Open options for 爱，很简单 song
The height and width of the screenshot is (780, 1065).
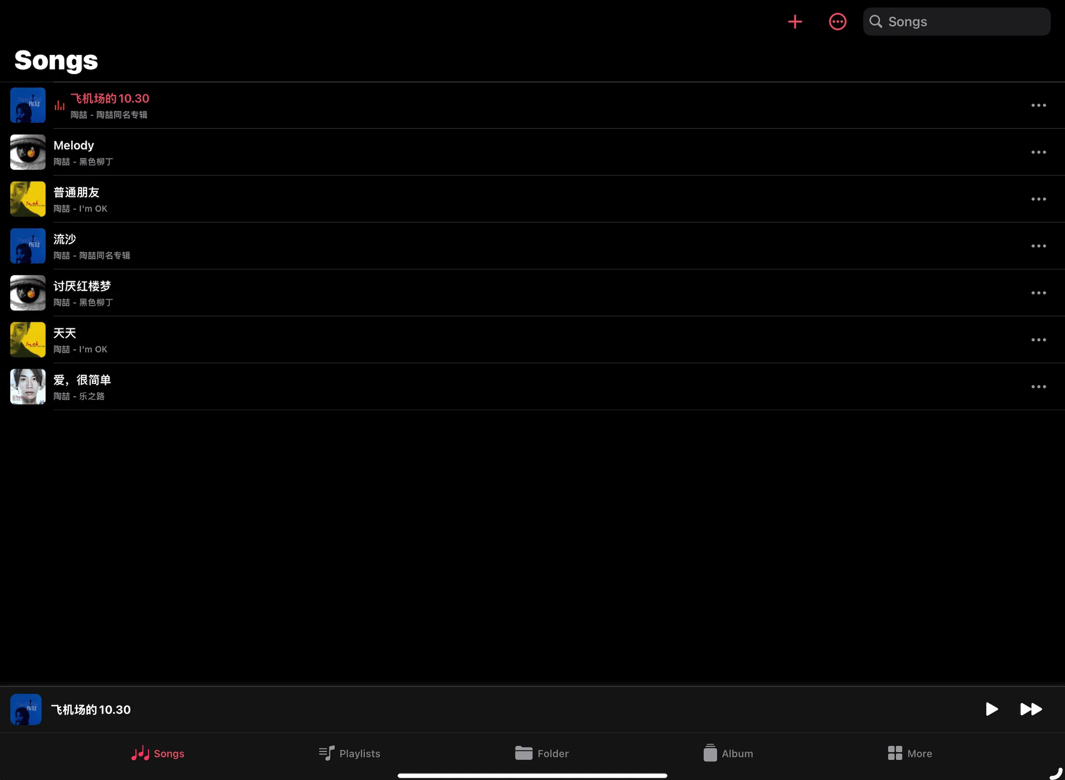[1039, 385]
